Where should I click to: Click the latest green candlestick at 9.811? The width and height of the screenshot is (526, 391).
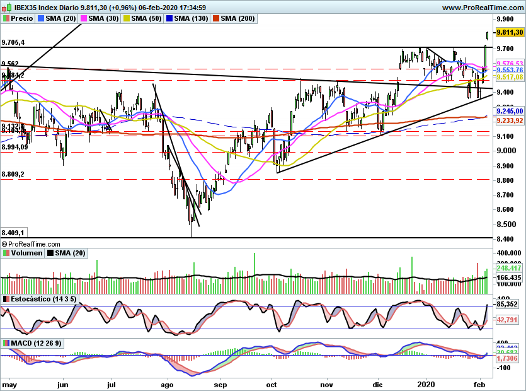(x=488, y=35)
